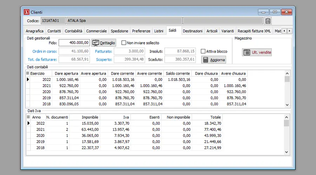Enable the Non inviare sollecito checkbox

tap(124, 43)
